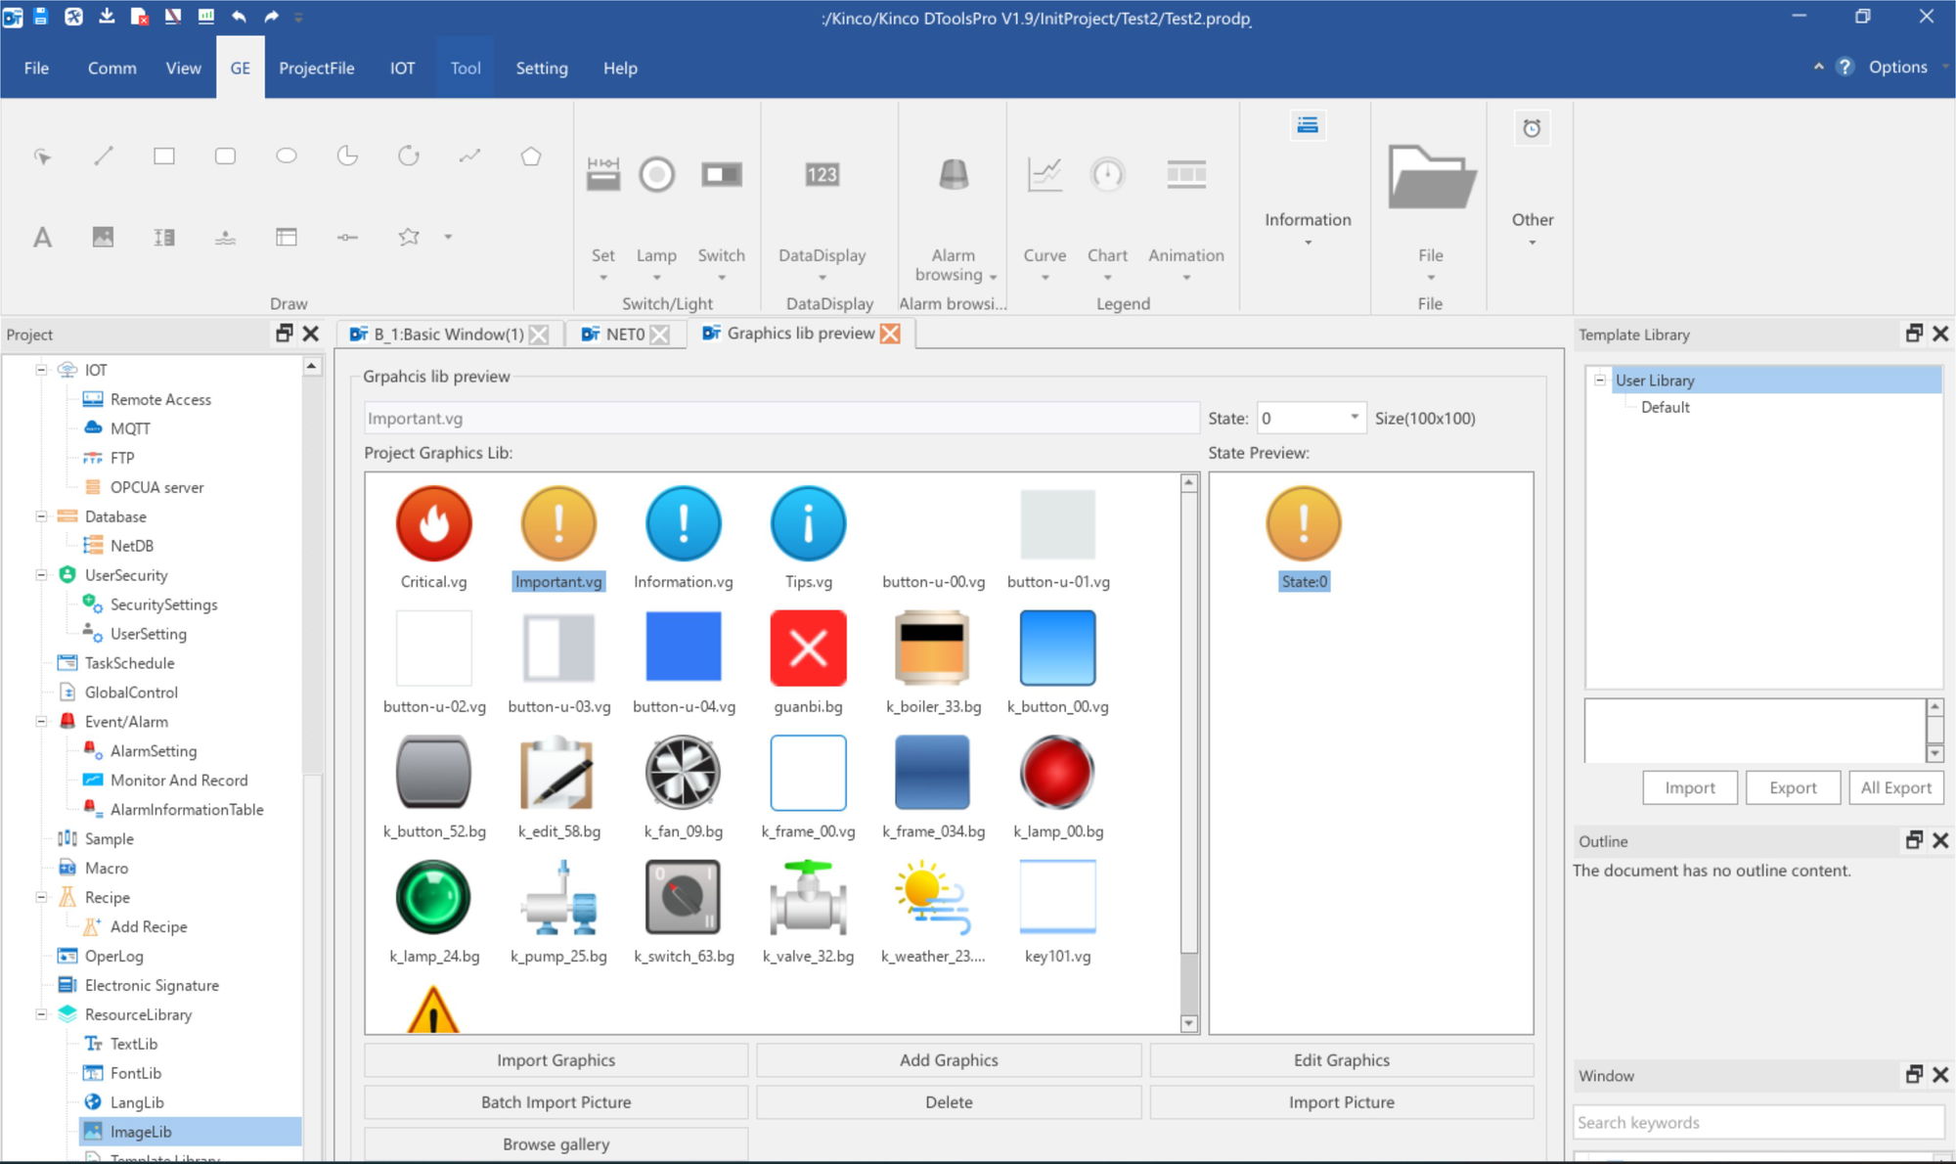Expand the Information dropdown in ribbon
Screen dimensions: 1956x1164
pos(1308,242)
